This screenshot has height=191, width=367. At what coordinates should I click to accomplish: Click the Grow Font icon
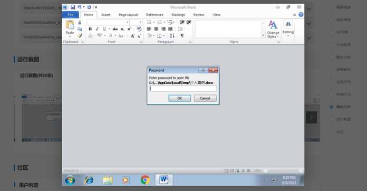[132, 36]
